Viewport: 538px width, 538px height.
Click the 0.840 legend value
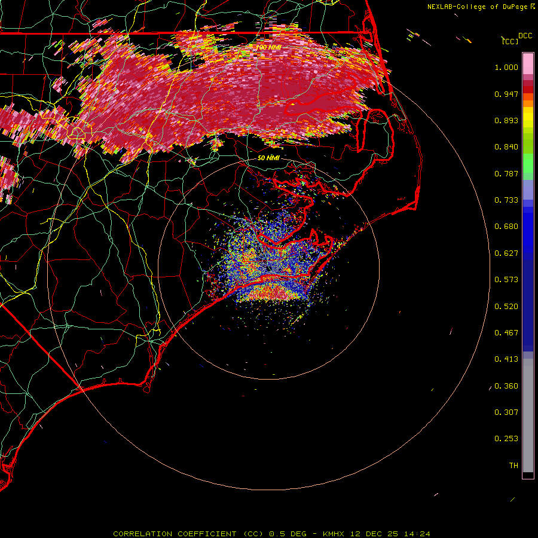pos(506,147)
